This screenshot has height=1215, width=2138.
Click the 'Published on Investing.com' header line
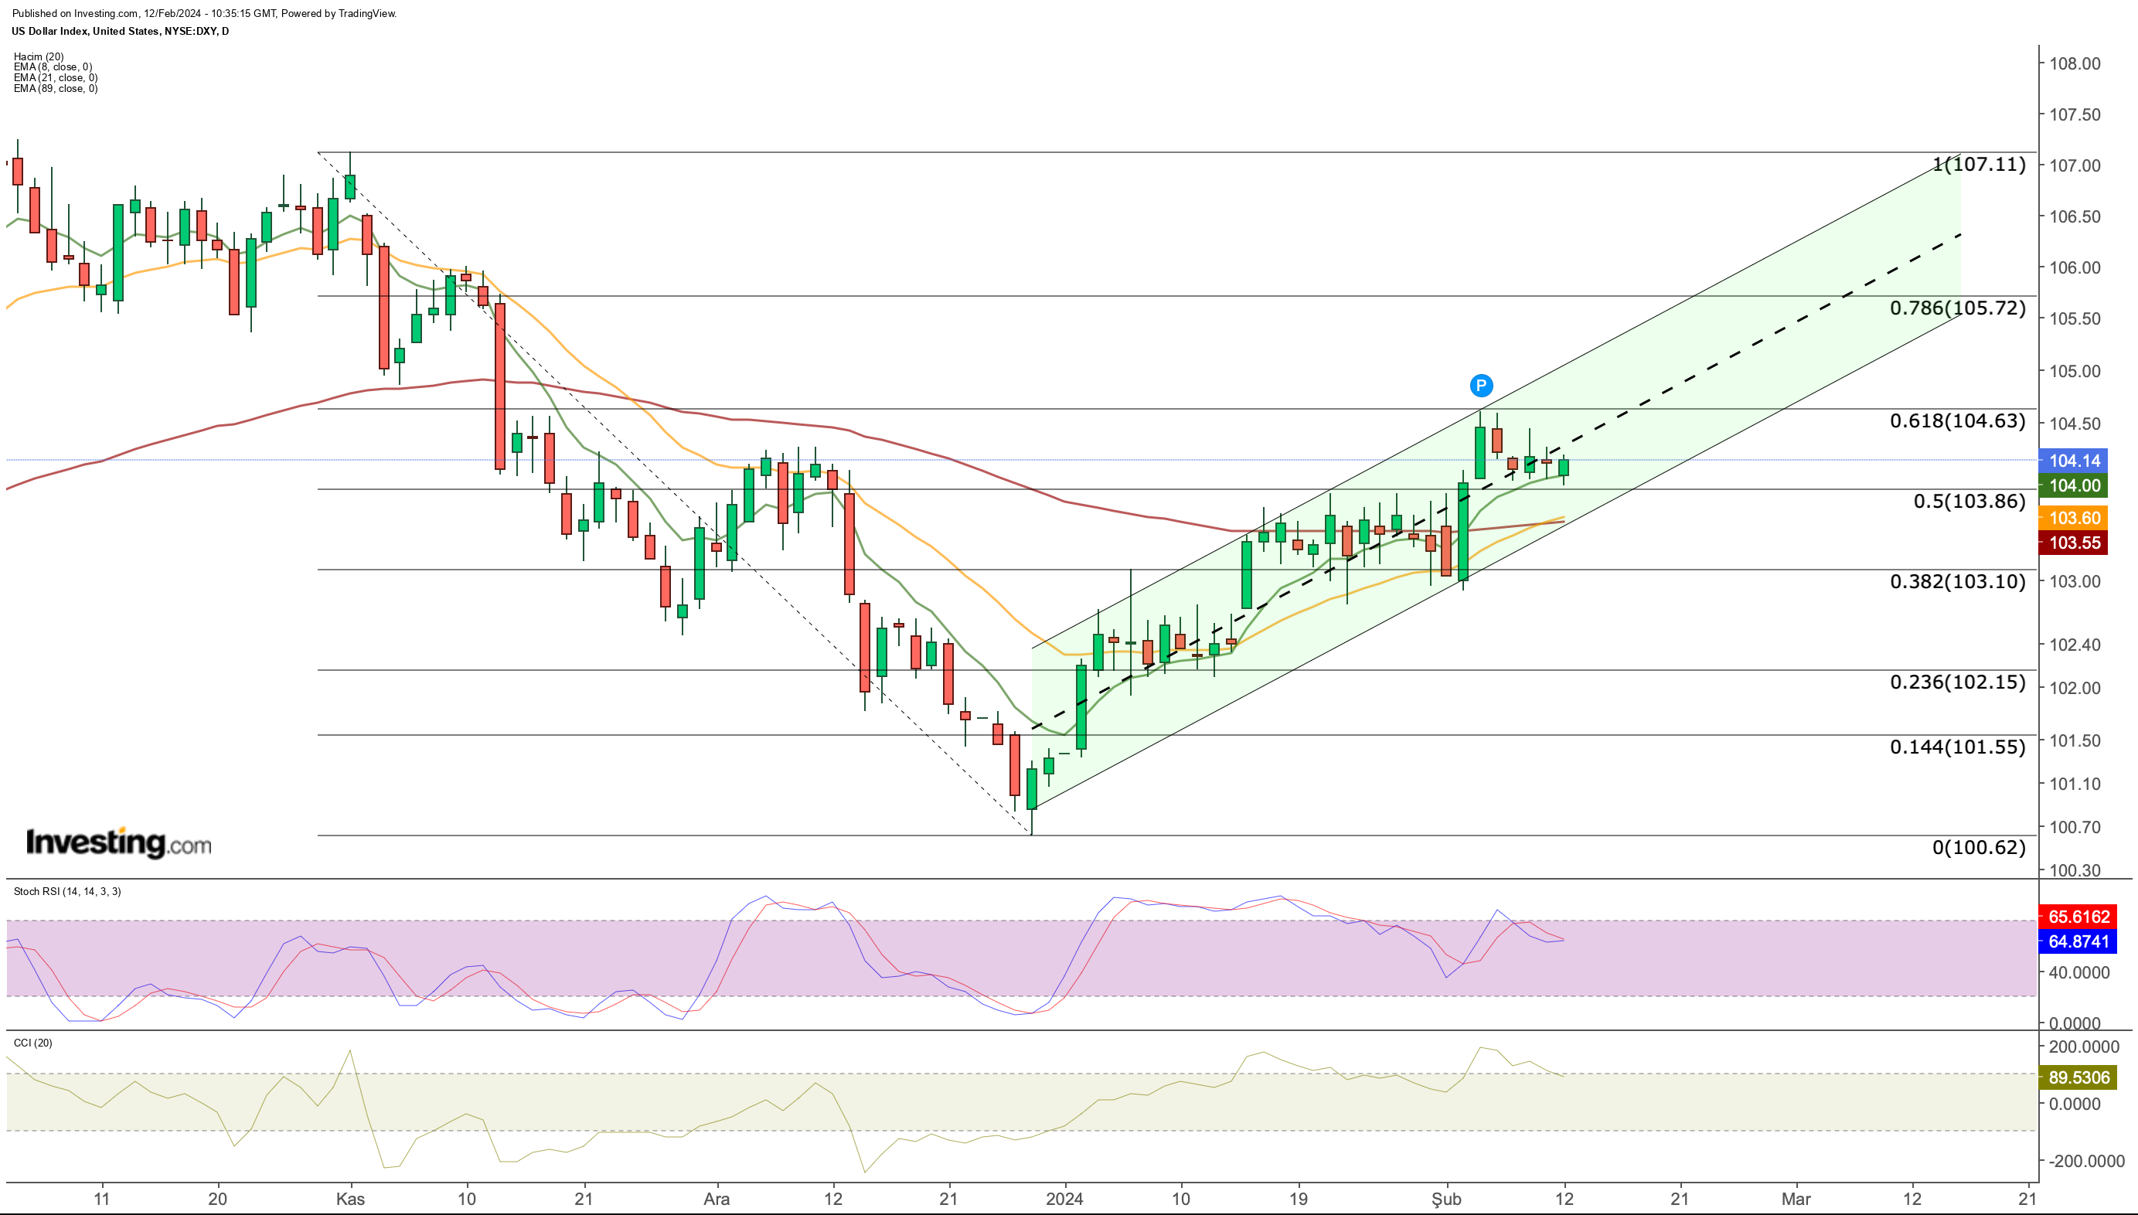205,13
